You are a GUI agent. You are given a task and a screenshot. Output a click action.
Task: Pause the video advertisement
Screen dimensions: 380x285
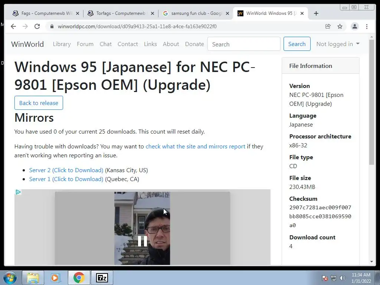[142, 241]
